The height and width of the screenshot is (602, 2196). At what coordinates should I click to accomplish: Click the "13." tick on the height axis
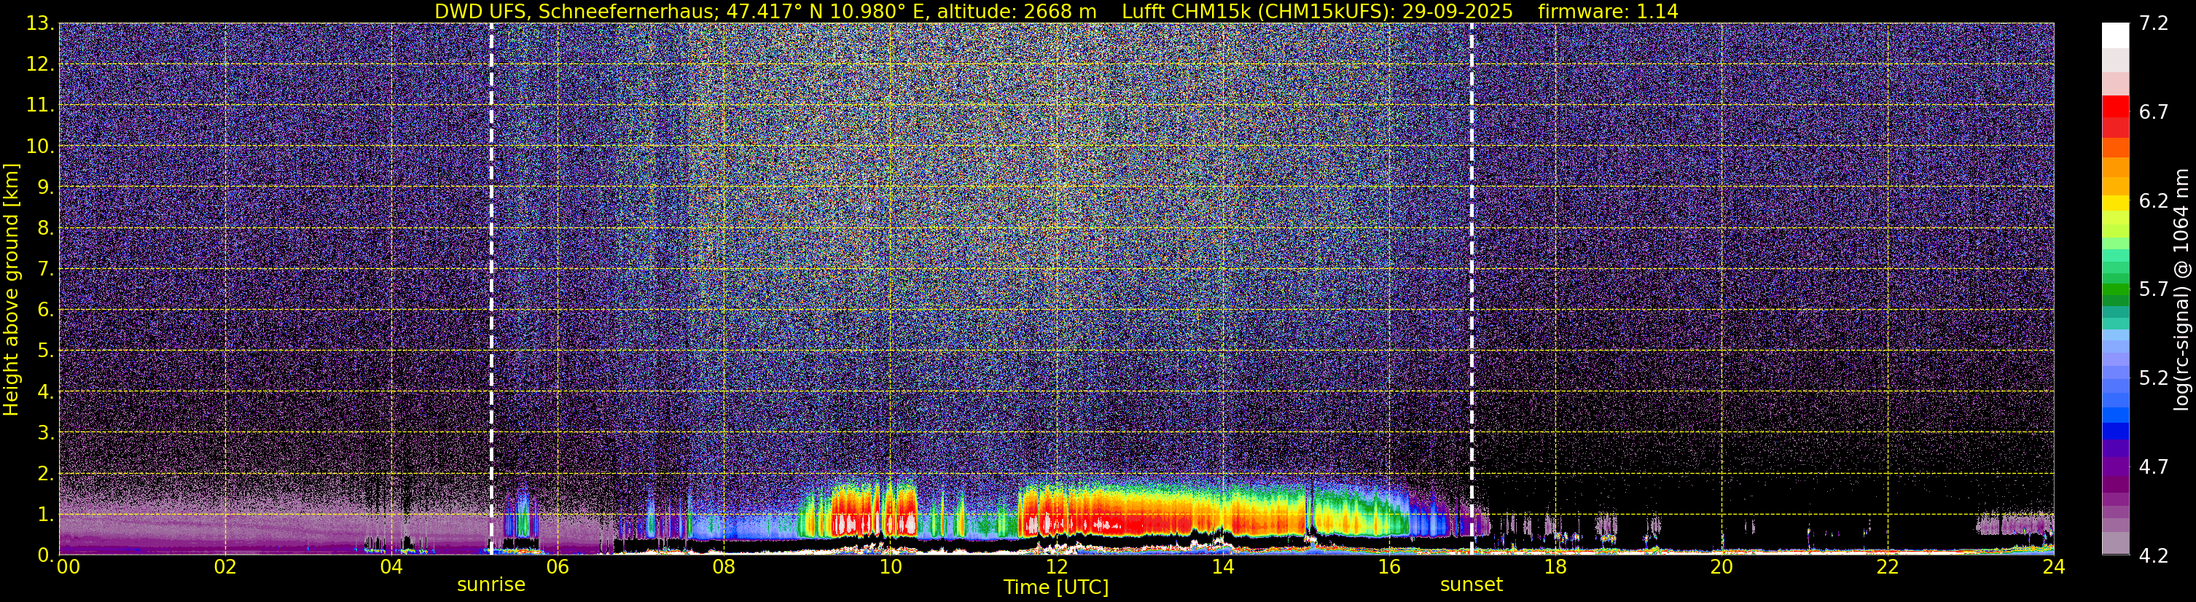pos(40,24)
